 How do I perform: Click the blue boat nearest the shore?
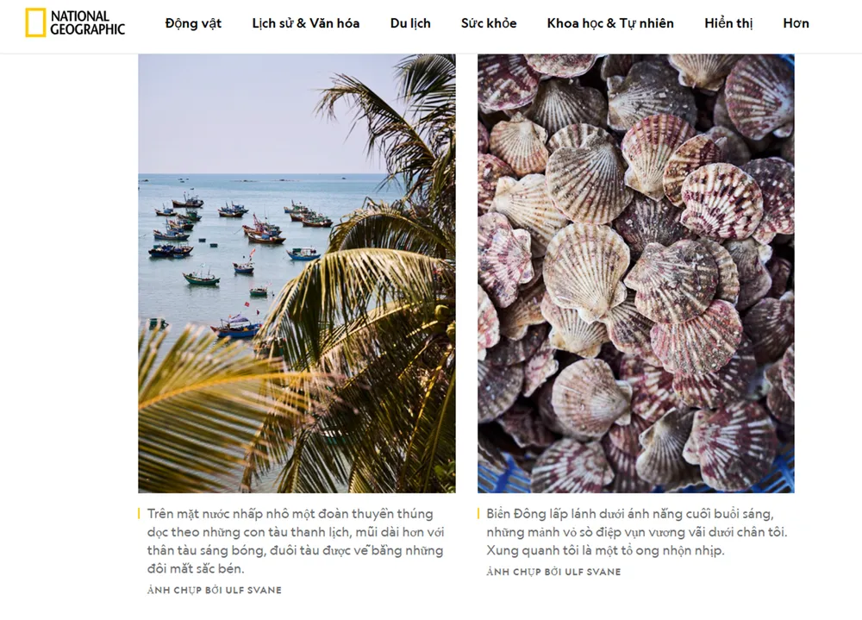click(237, 328)
